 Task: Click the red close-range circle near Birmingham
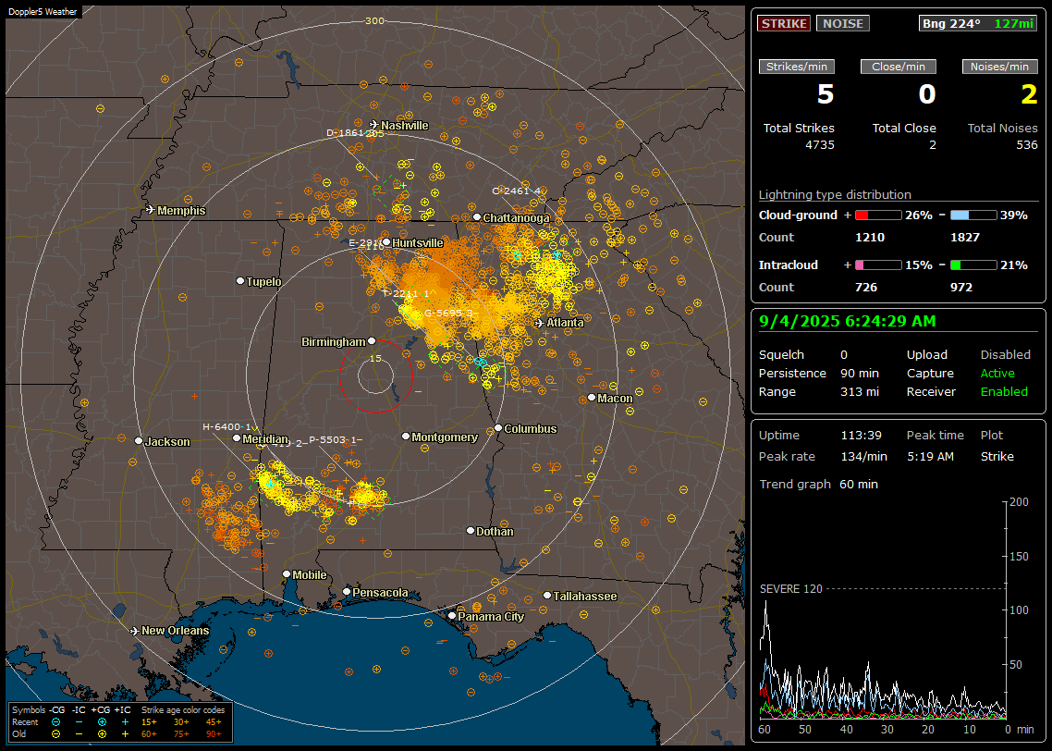click(375, 375)
